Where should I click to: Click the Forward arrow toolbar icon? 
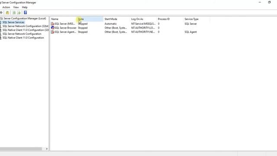pos(1,13)
